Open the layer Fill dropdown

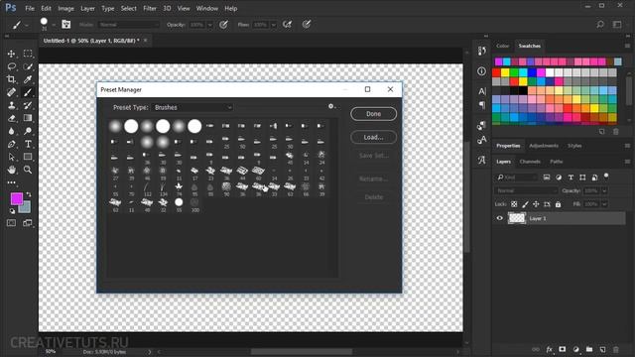click(604, 204)
